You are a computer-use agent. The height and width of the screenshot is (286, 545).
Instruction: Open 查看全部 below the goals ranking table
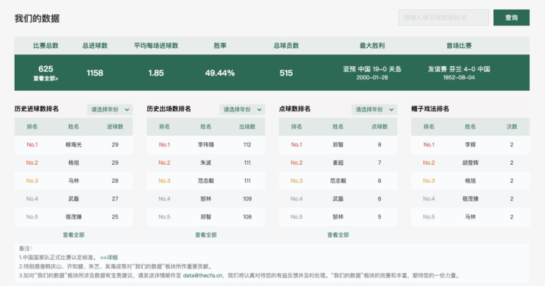pos(74,235)
